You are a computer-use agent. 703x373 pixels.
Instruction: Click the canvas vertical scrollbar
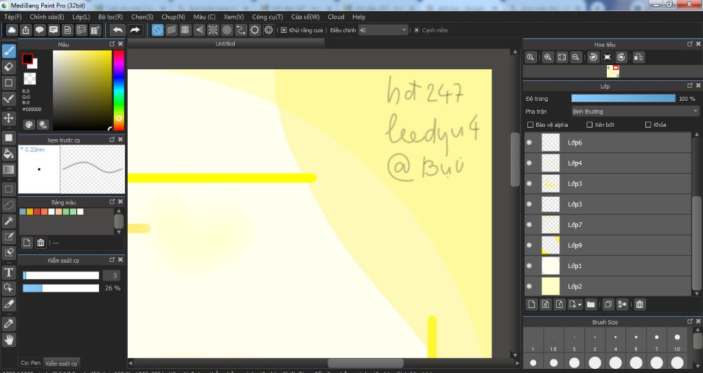pos(515,159)
